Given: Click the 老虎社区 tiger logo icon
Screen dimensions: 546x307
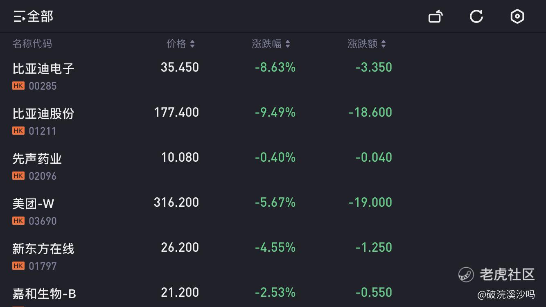Looking at the screenshot, I should click(466, 275).
